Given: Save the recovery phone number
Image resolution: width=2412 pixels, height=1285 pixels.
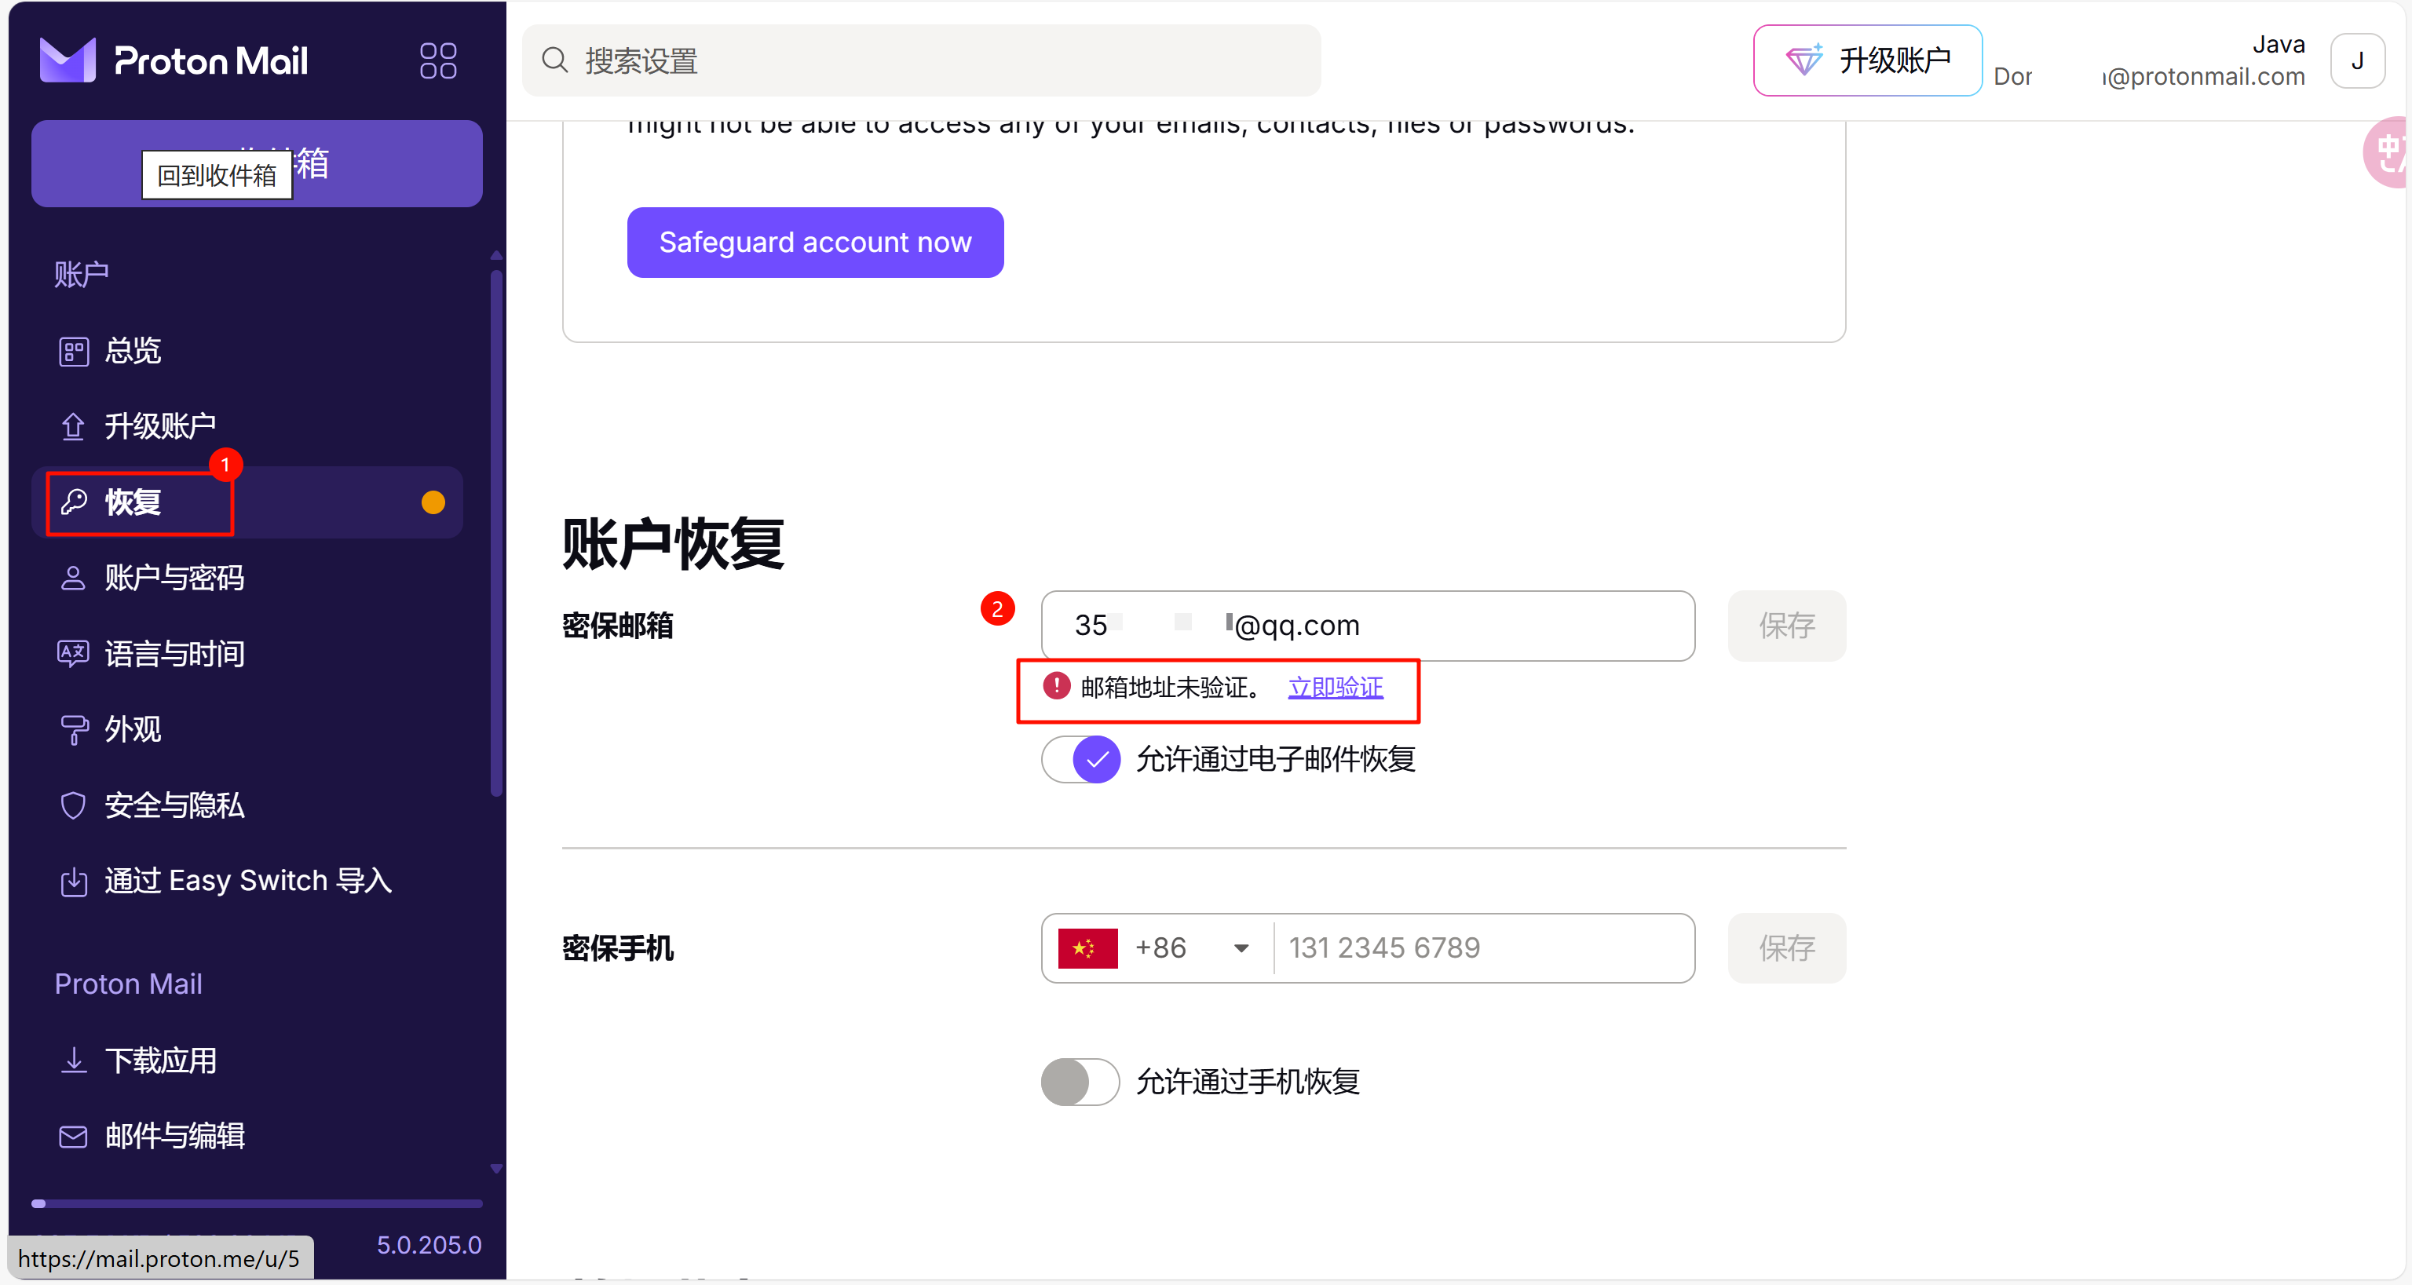Looking at the screenshot, I should tap(1786, 948).
